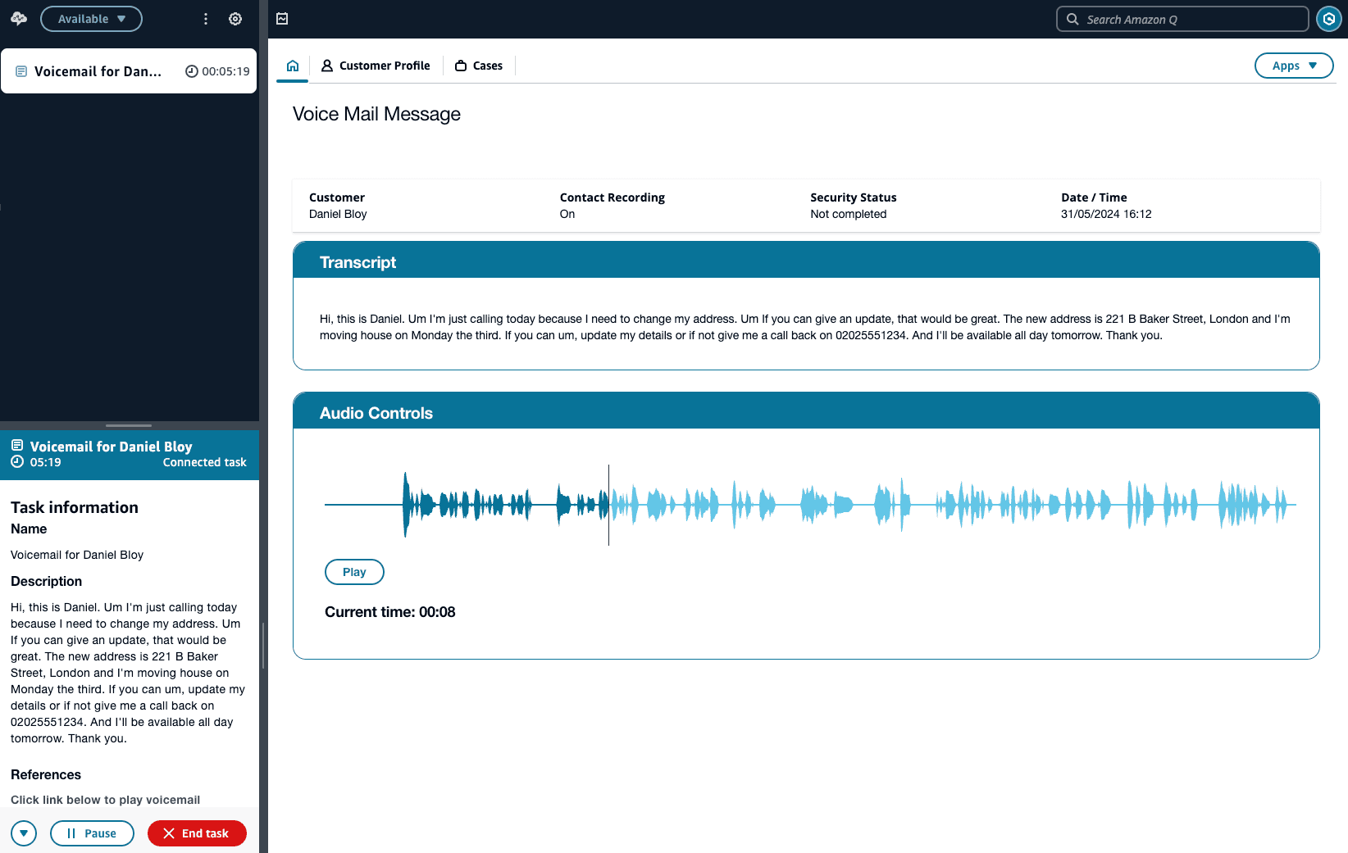The height and width of the screenshot is (853, 1348).
Task: Open the three-dot overflow menu
Action: (206, 18)
